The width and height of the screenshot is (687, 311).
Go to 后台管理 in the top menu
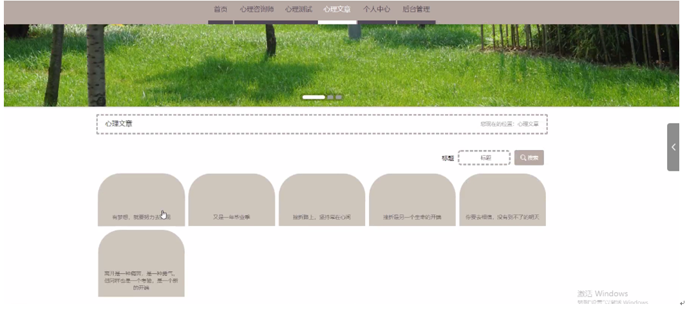click(x=416, y=10)
